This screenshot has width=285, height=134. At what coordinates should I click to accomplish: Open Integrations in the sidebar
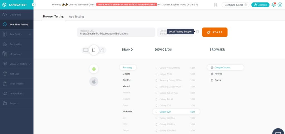pos(17,93)
